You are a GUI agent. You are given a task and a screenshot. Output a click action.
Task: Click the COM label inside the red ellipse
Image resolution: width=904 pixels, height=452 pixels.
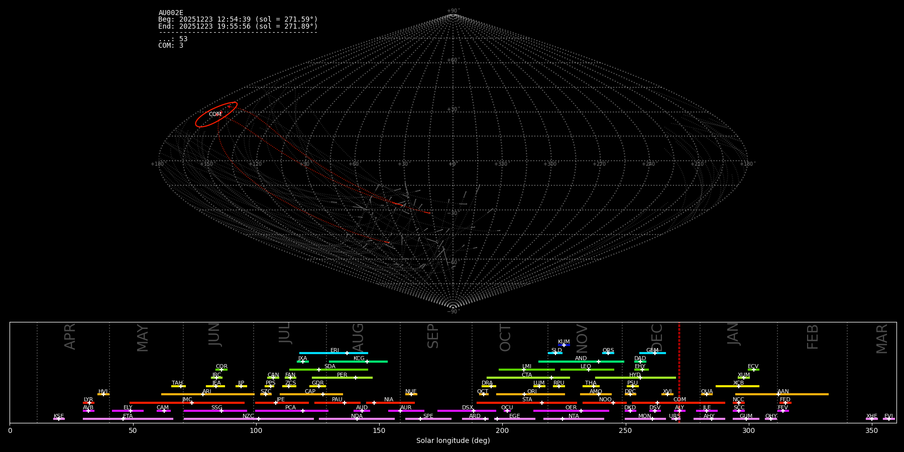(215, 115)
